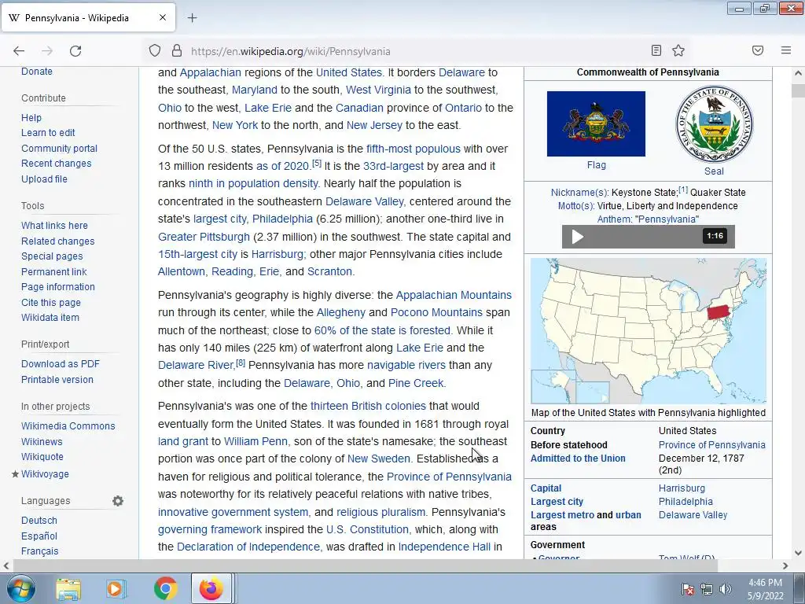Close the Pennsylvania Wikipedia tab
The image size is (805, 604).
pos(162,17)
